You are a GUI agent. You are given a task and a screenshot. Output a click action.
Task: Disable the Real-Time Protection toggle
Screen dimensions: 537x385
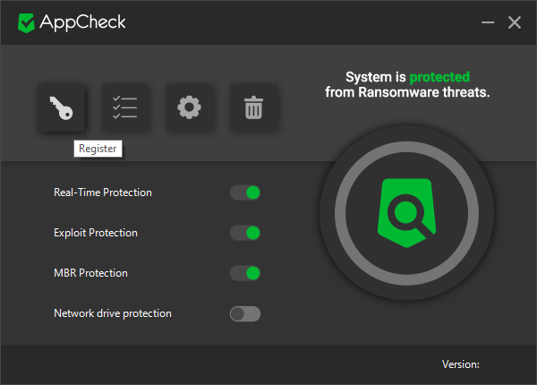tap(245, 192)
